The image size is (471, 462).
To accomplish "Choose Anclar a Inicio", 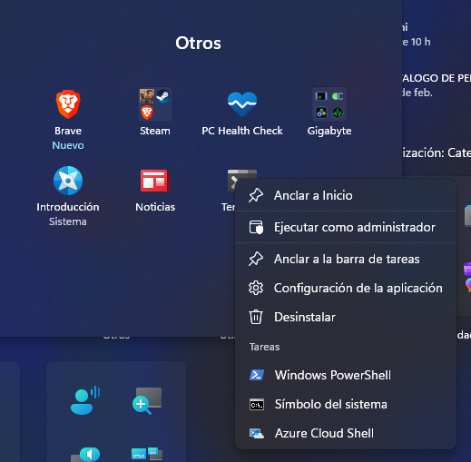I will [x=346, y=195].
